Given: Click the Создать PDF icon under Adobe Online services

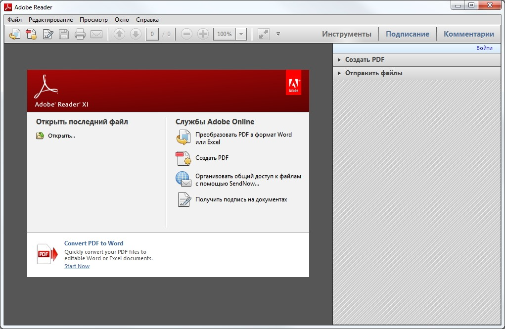Looking at the screenshot, I should coord(184,158).
